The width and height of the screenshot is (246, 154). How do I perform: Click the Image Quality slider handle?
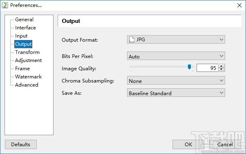point(189,67)
